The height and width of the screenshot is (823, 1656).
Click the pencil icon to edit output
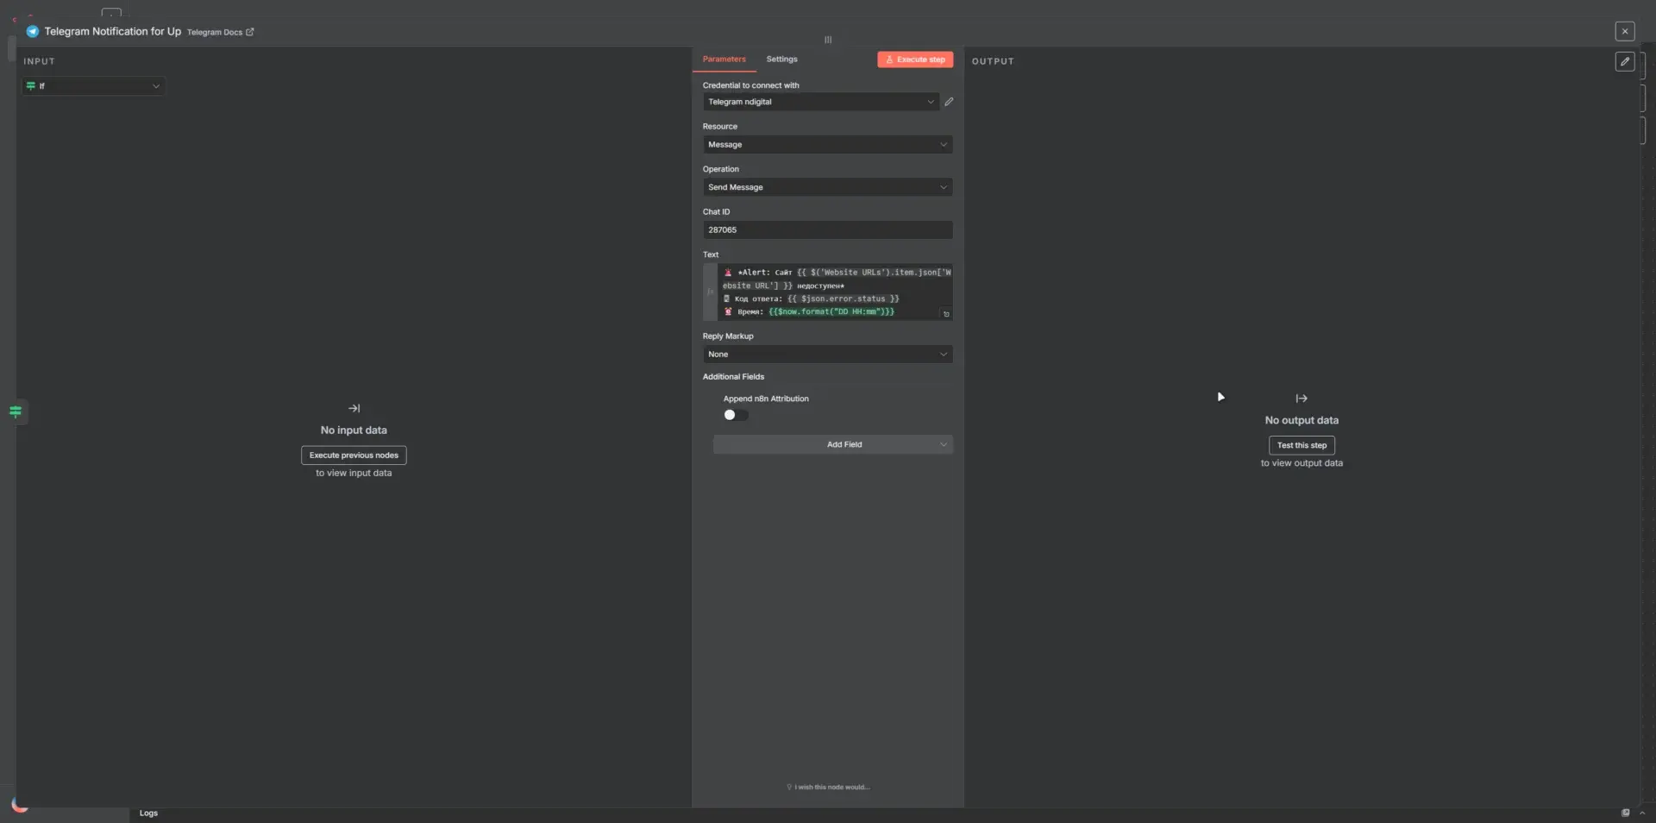click(1624, 61)
